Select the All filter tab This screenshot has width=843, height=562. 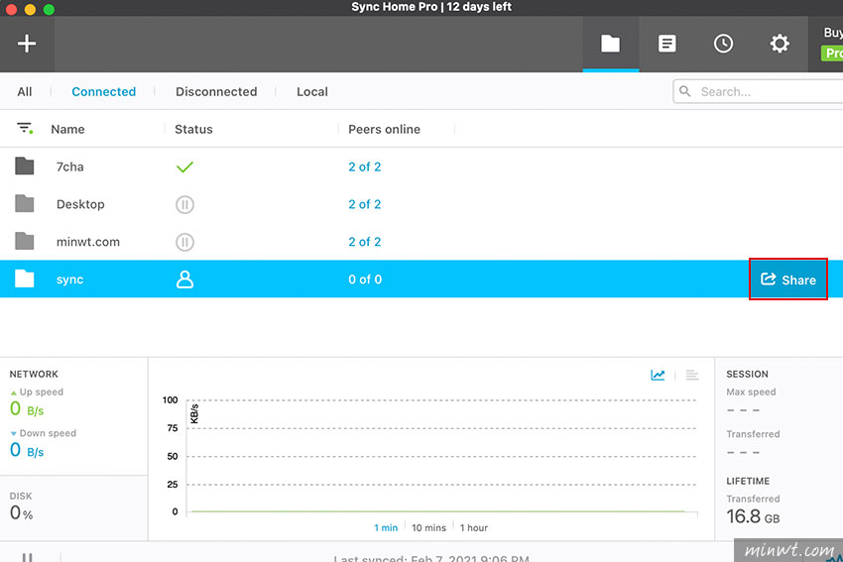(x=24, y=92)
